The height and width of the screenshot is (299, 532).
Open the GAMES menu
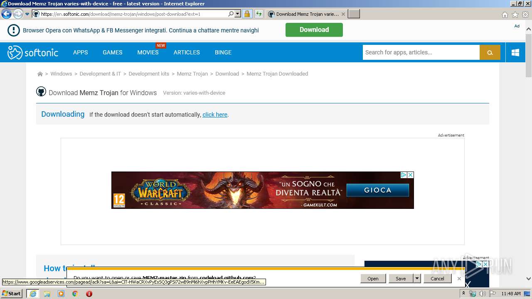click(x=113, y=52)
